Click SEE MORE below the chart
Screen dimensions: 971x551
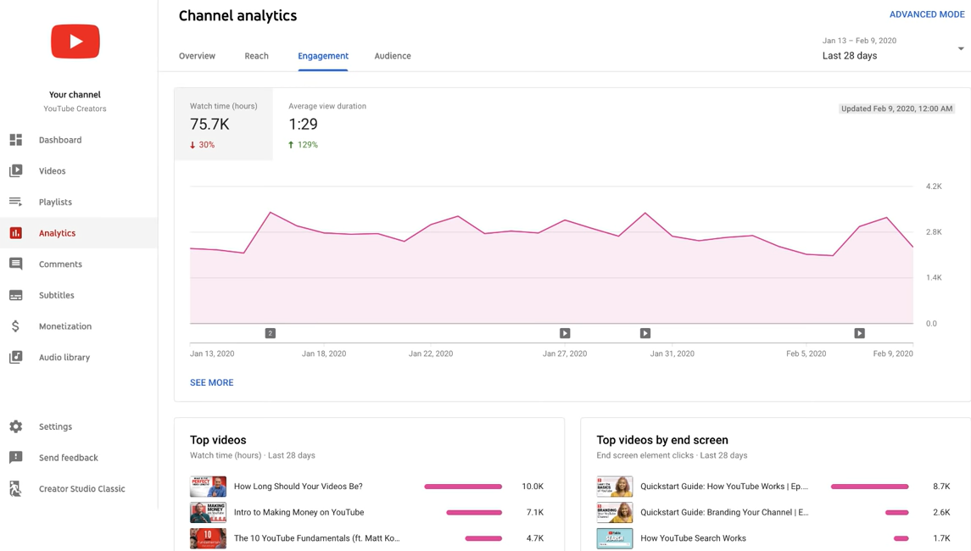(211, 382)
